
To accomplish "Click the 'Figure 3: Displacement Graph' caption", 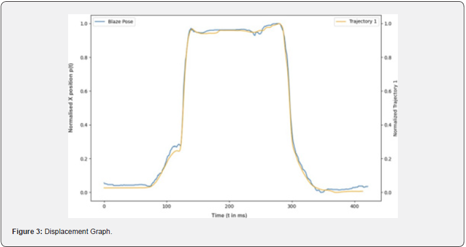I will tap(62, 231).
